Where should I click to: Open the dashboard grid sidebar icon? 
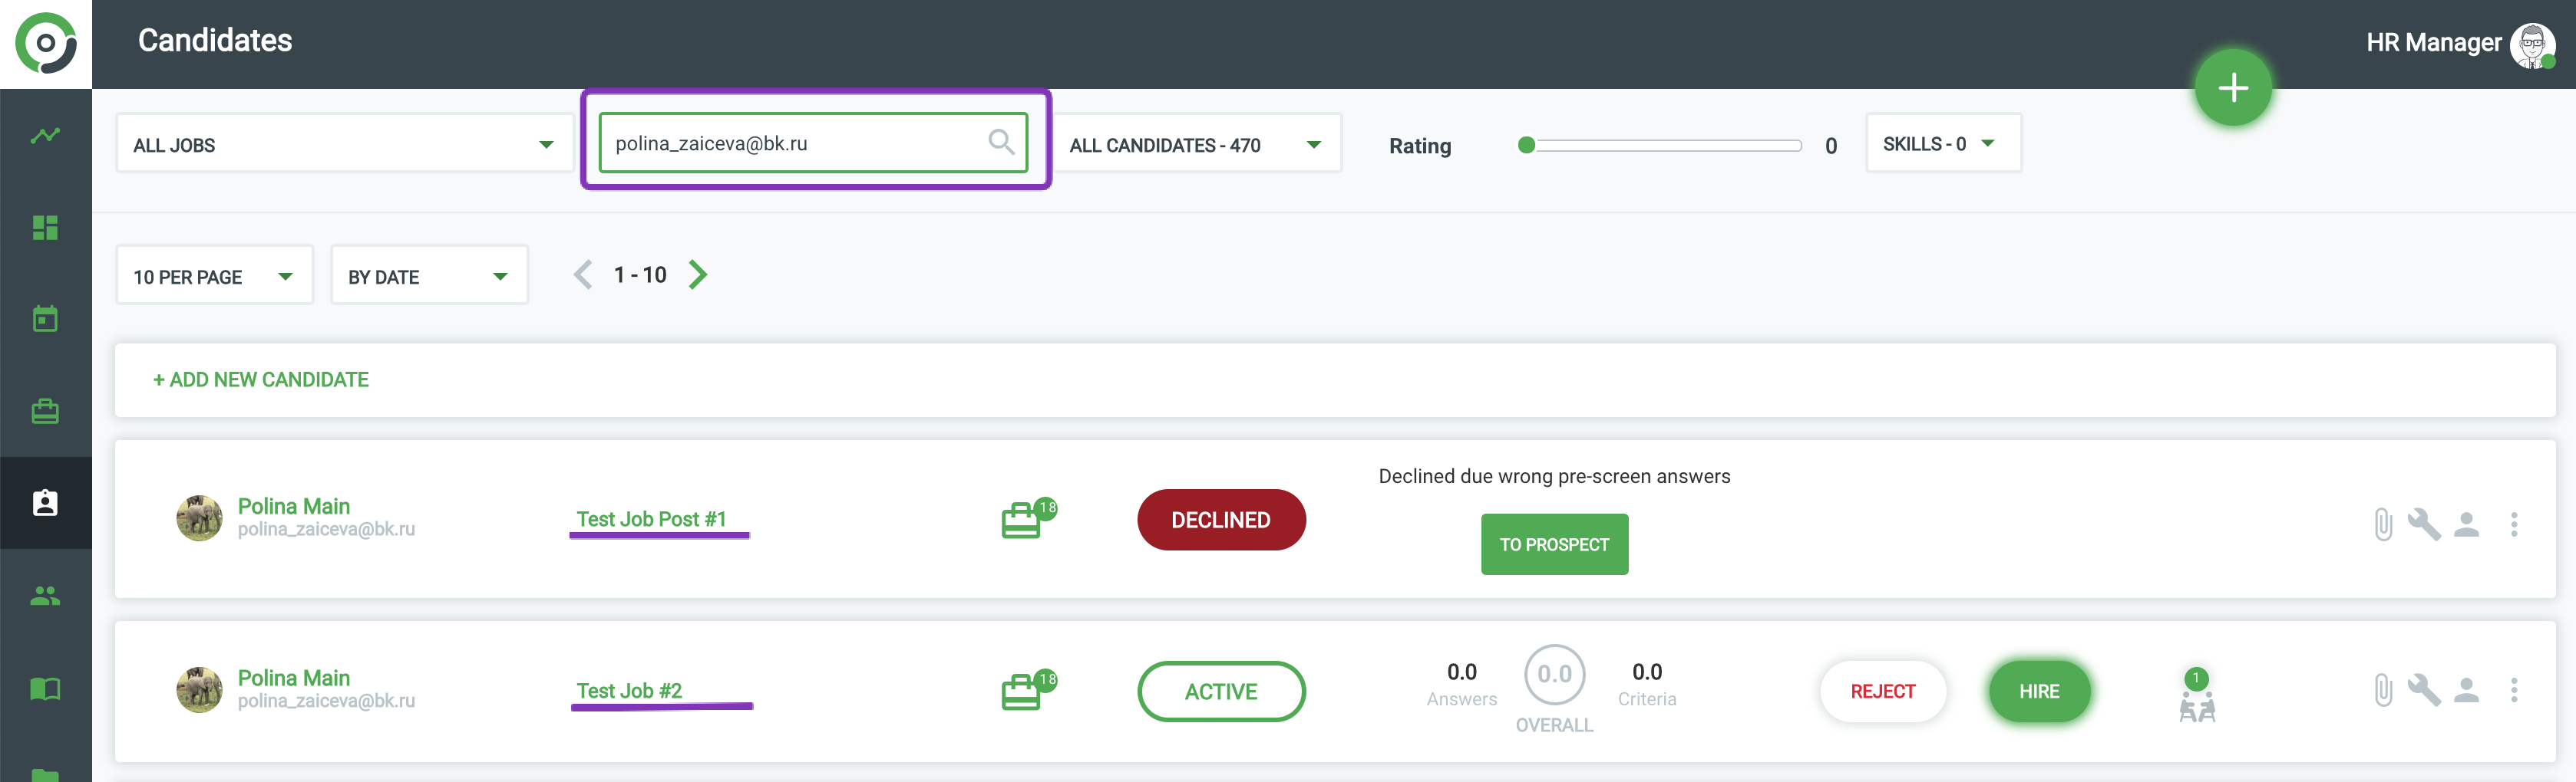click(x=45, y=228)
